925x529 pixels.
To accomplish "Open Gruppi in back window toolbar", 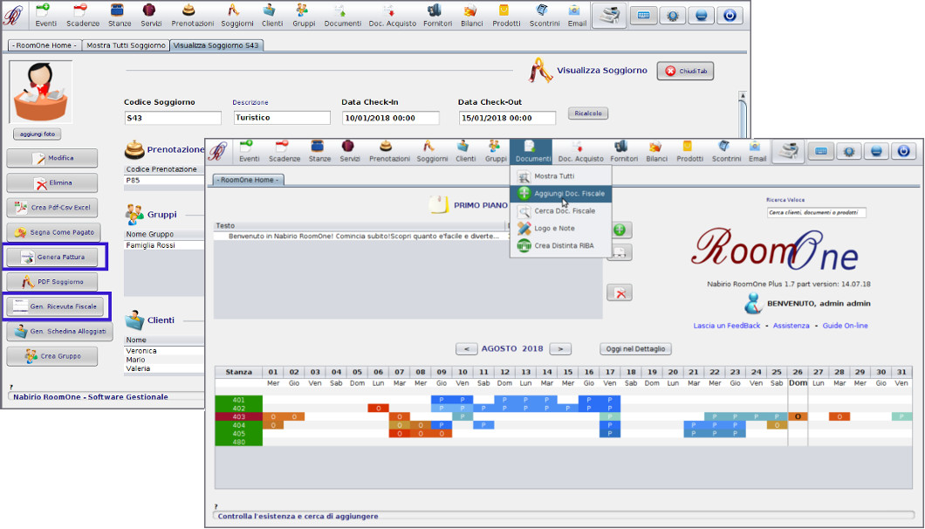I will click(304, 16).
